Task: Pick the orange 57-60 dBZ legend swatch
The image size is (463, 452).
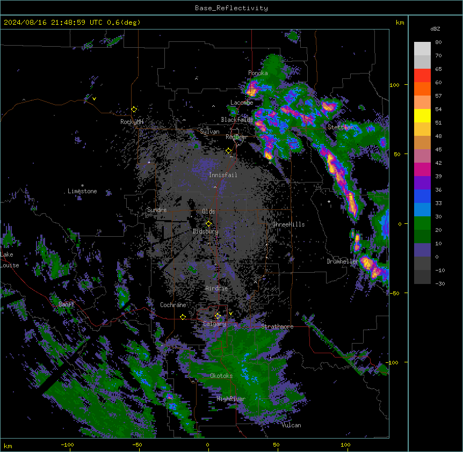Action: [x=422, y=89]
